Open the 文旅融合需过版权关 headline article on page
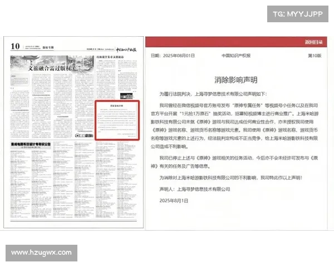The image size is (334, 267). [53, 68]
